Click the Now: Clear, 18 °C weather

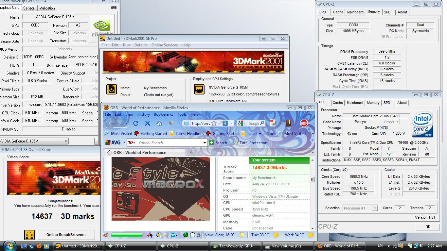[x=220, y=235]
